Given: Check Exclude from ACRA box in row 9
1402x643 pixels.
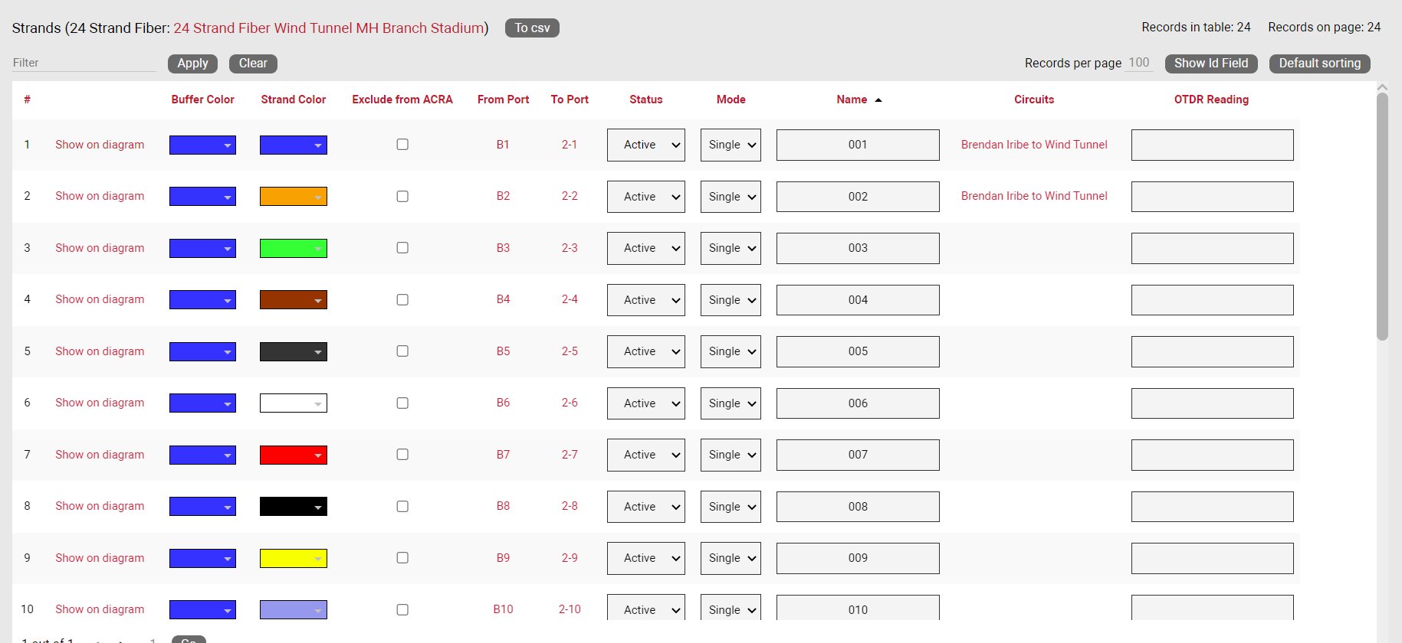Looking at the screenshot, I should coord(402,558).
